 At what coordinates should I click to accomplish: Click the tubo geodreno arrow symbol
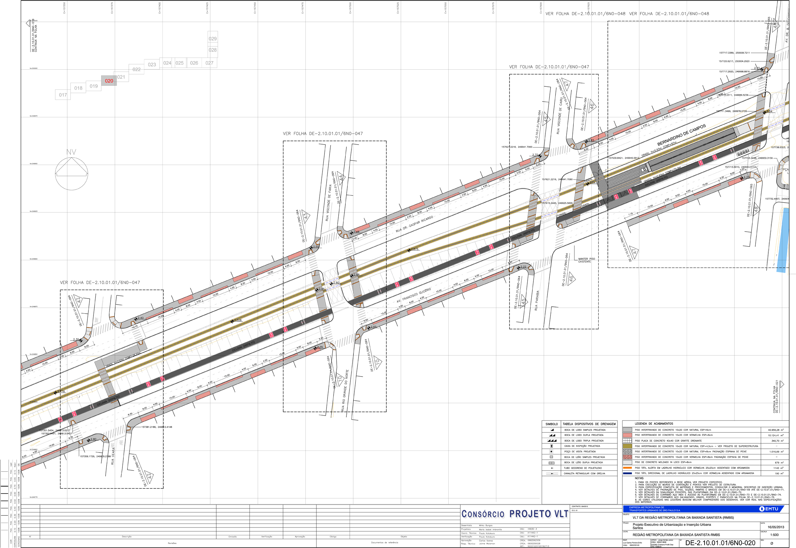coord(552,468)
